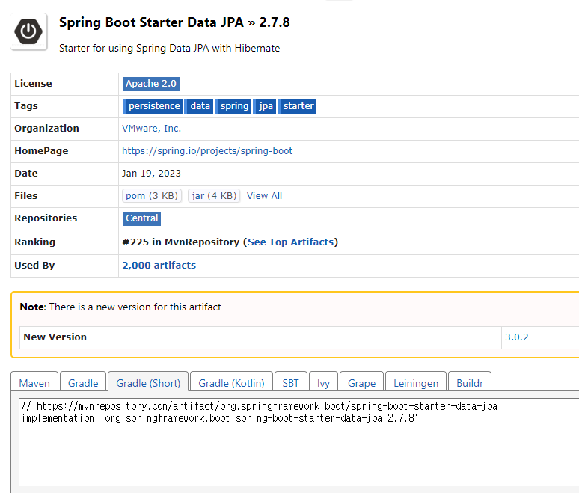The height and width of the screenshot is (493, 579).
Task: Download the jar (4 KB) file
Action: tap(214, 196)
